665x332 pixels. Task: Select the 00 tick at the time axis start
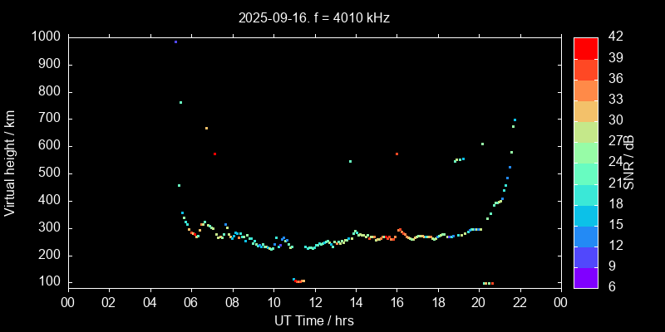[x=67, y=302]
